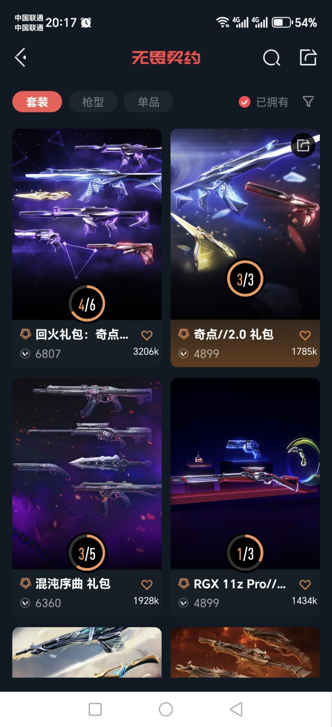Tap the Android home circle button

(166, 709)
